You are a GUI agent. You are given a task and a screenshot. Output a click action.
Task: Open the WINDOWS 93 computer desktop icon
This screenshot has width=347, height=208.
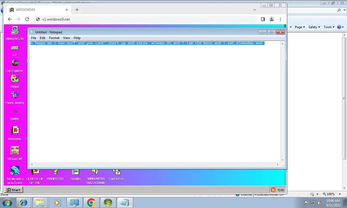tap(15, 33)
